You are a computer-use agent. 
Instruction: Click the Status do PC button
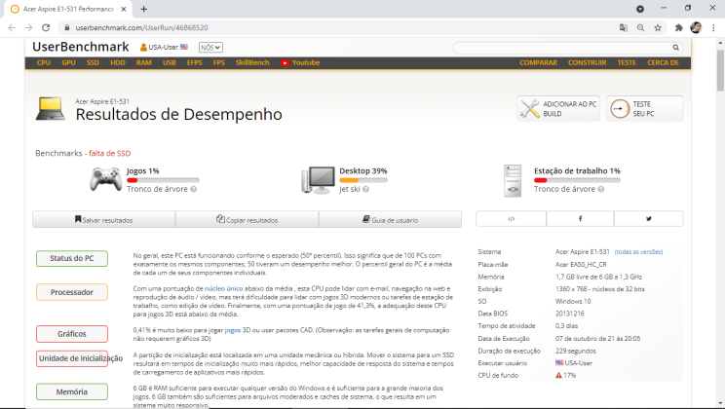(72, 259)
